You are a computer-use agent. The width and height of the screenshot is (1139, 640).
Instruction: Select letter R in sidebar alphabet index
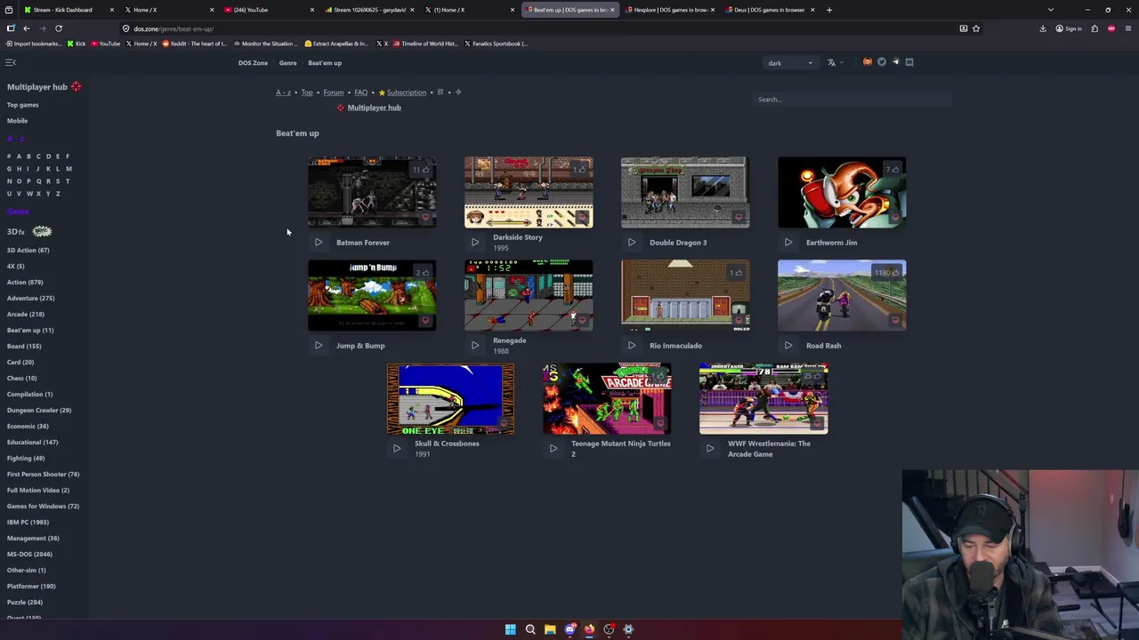click(x=48, y=181)
